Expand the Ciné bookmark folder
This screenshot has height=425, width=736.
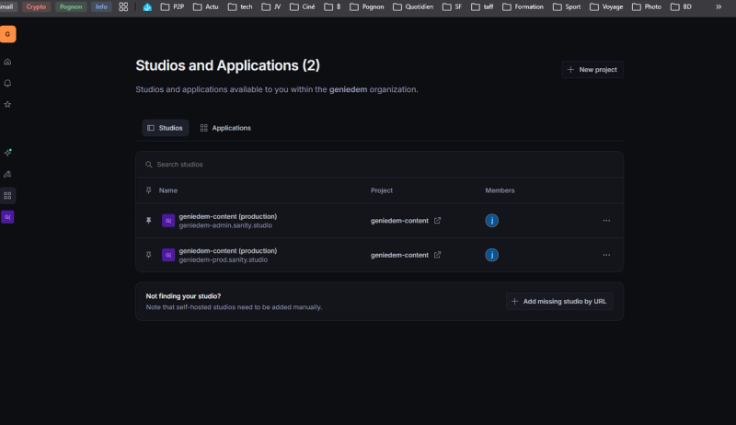(x=303, y=6)
